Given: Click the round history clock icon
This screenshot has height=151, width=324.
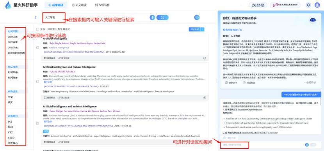Looking at the screenshot, I should point(197,18).
